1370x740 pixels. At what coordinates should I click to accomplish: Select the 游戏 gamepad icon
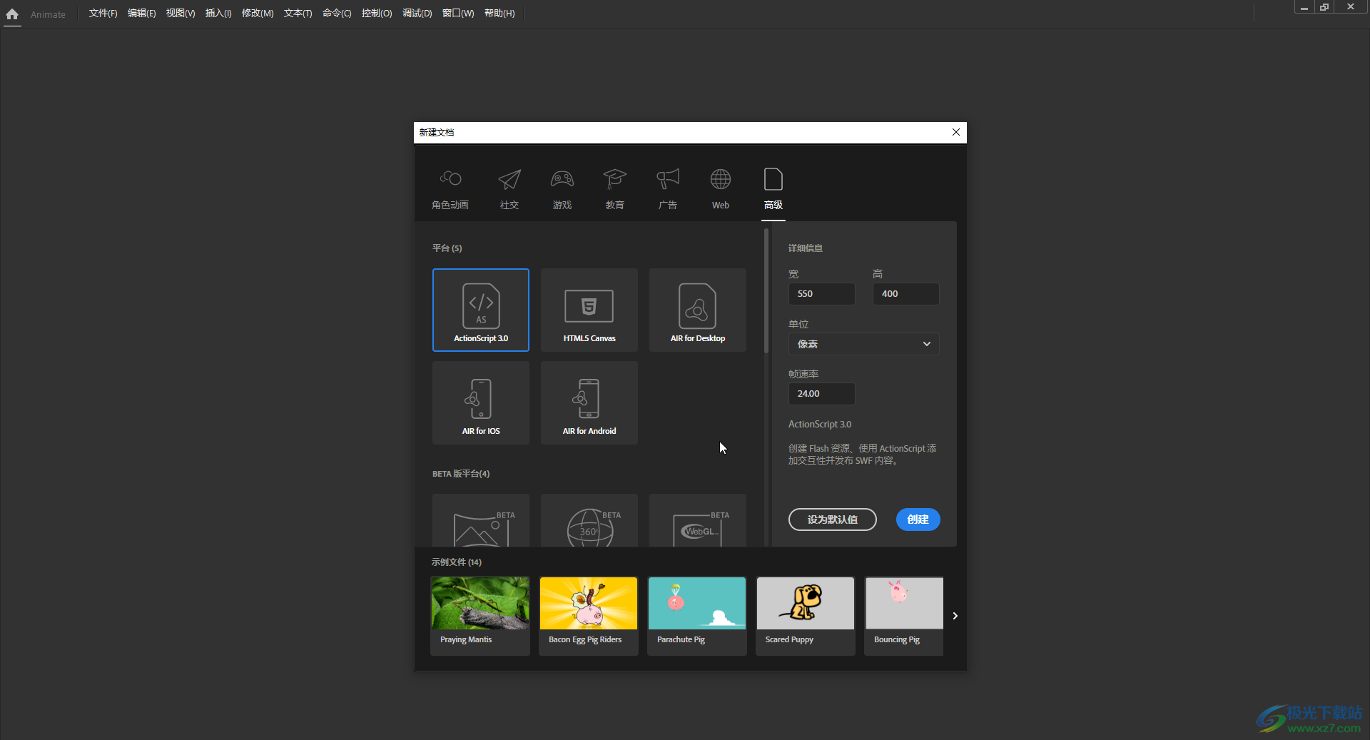click(x=562, y=179)
